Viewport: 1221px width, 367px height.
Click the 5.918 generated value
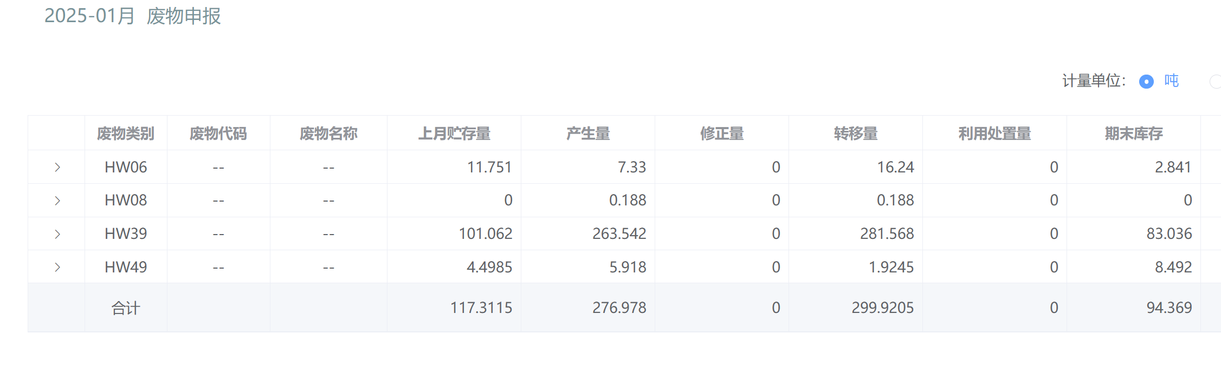tap(628, 267)
